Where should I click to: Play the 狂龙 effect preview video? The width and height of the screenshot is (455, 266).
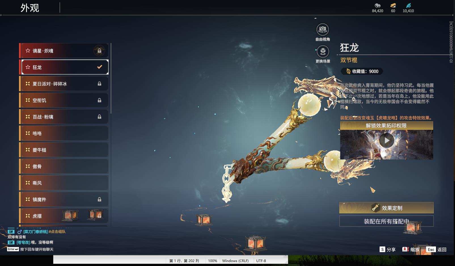(x=386, y=140)
